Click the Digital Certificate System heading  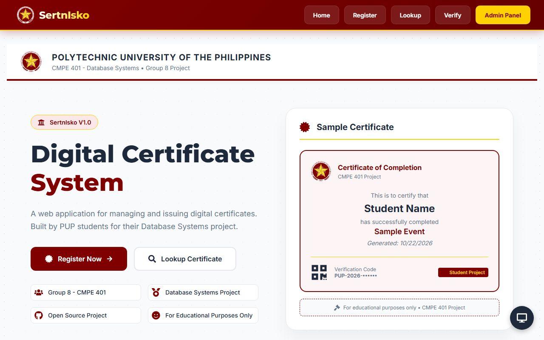[x=143, y=168]
